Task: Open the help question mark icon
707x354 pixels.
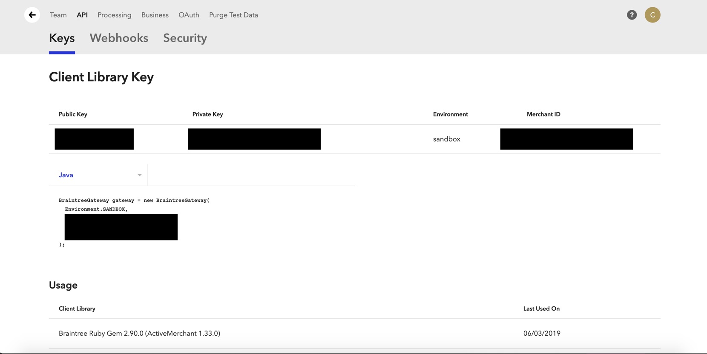Action: 632,15
